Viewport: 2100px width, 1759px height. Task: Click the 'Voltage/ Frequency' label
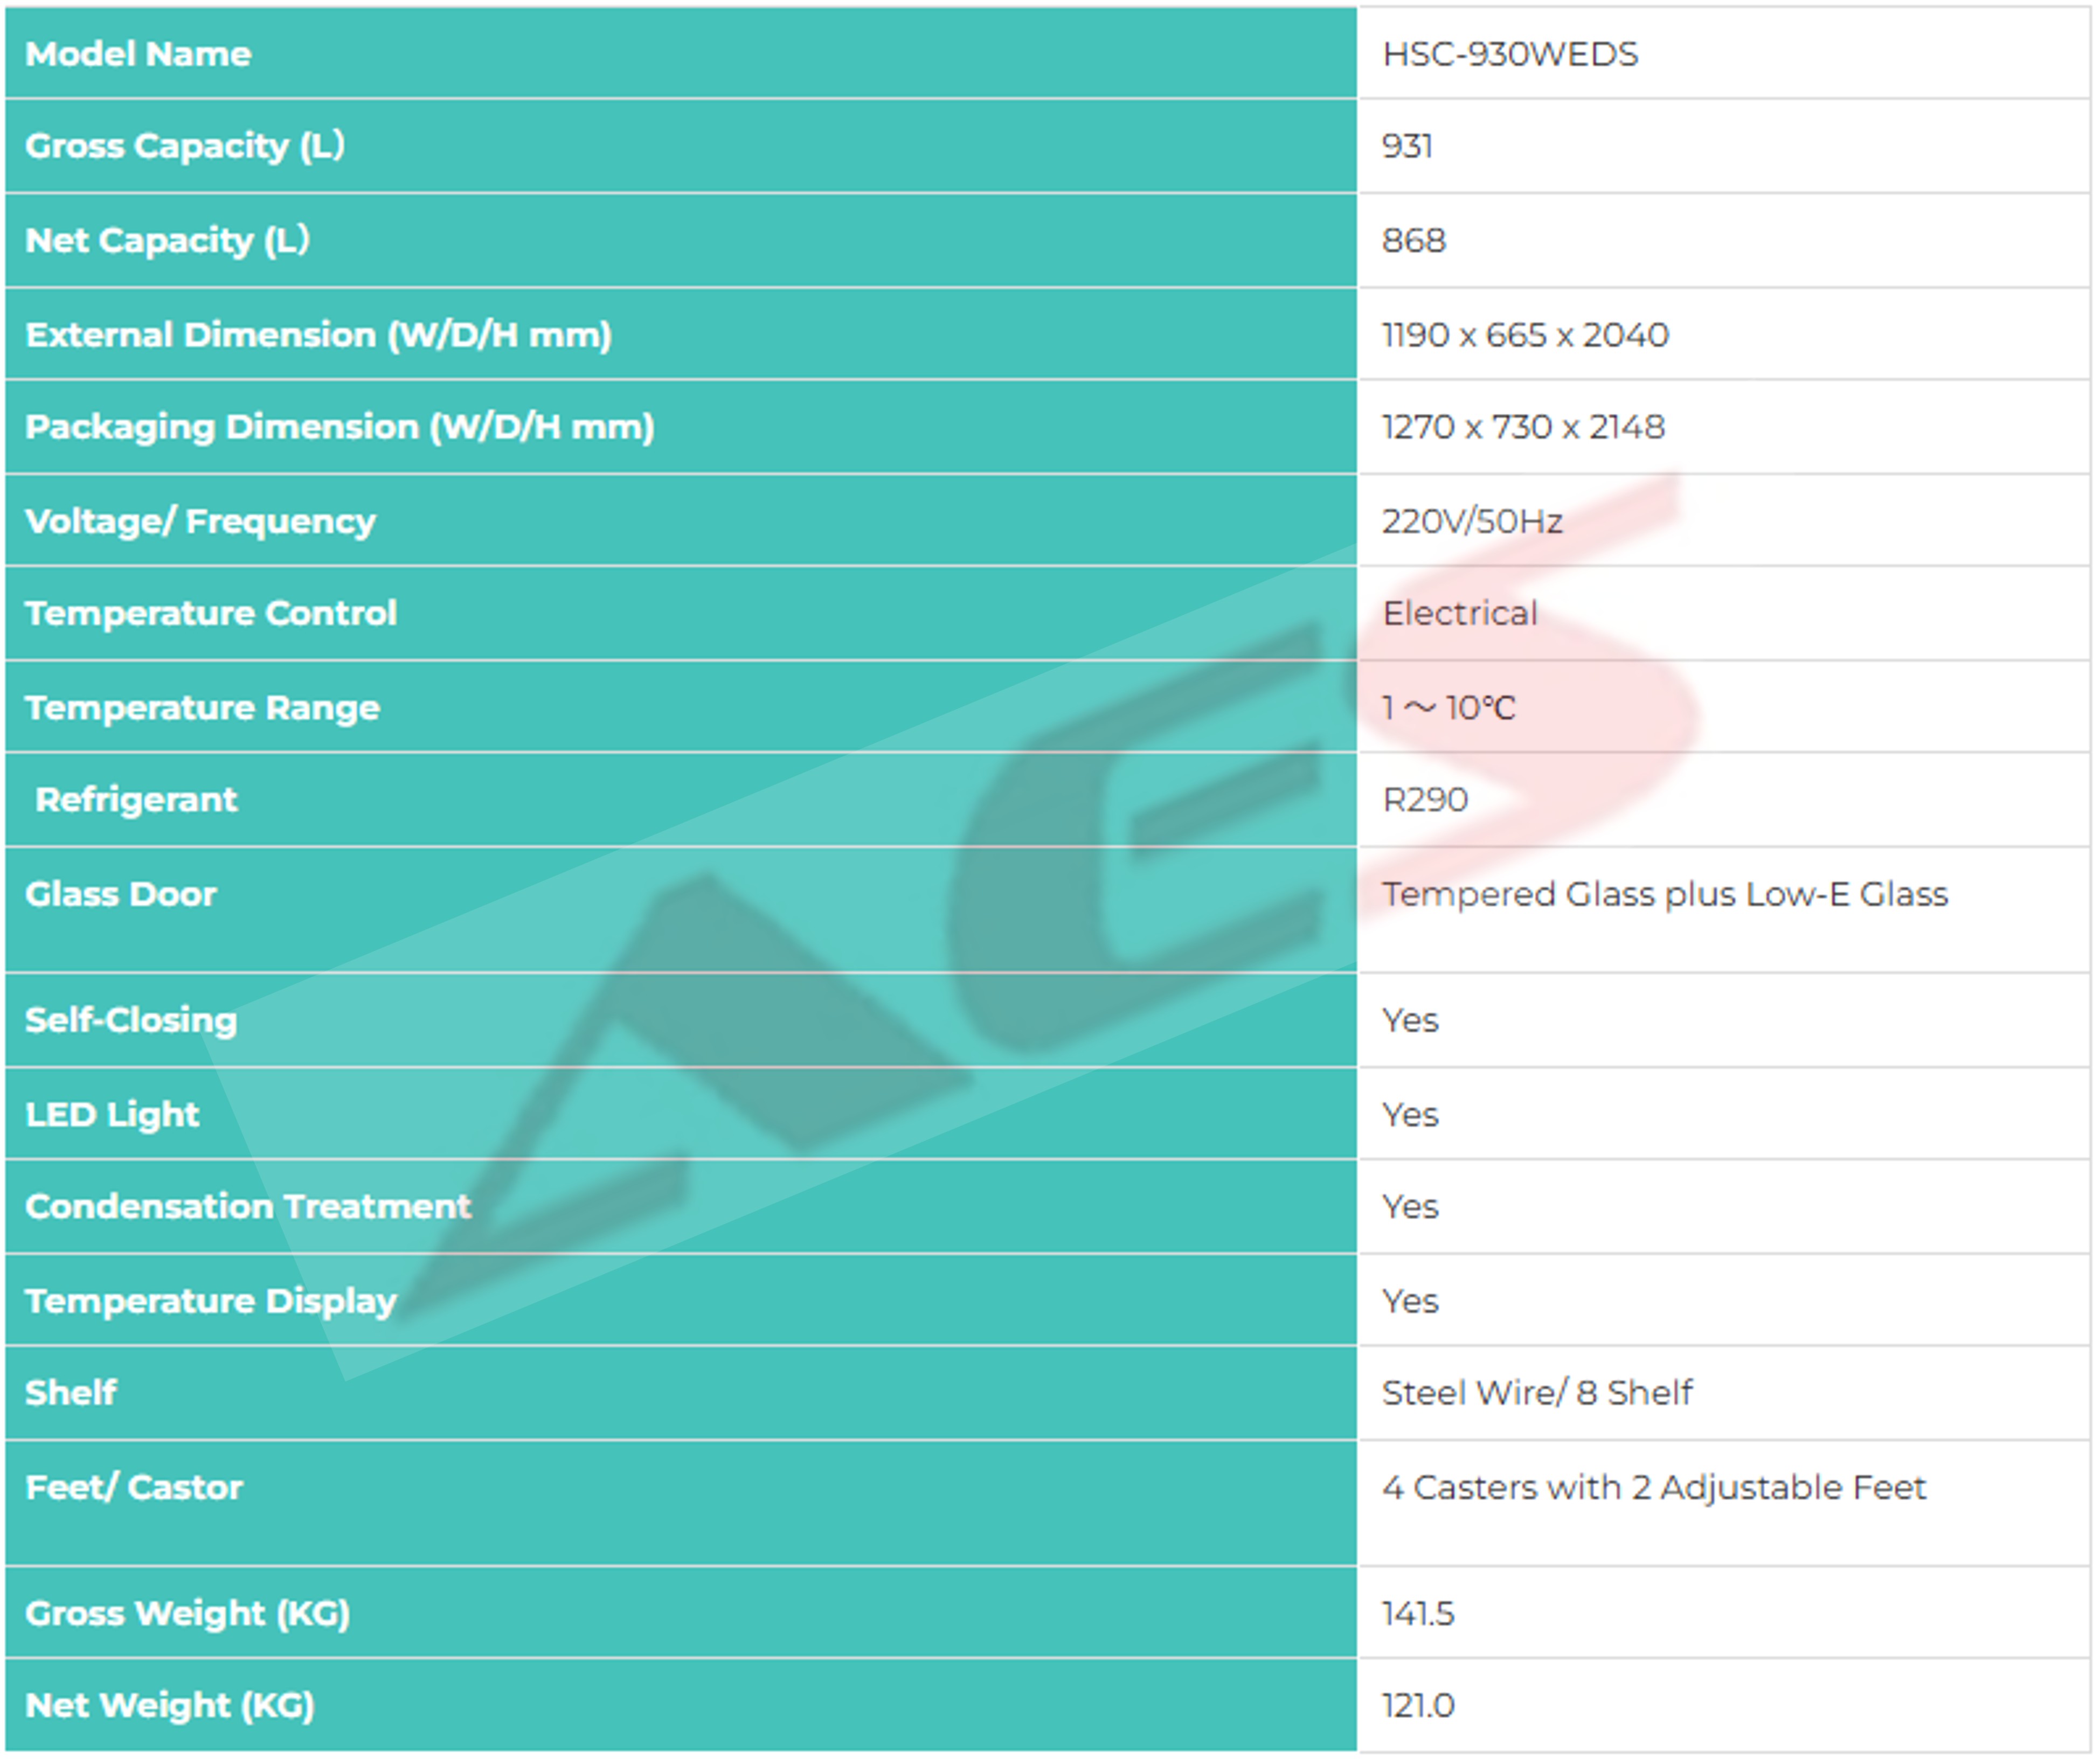[200, 521]
